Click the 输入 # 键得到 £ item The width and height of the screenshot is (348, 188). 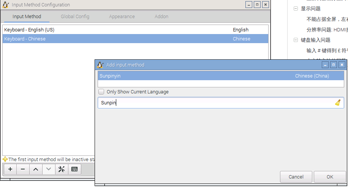(327, 51)
